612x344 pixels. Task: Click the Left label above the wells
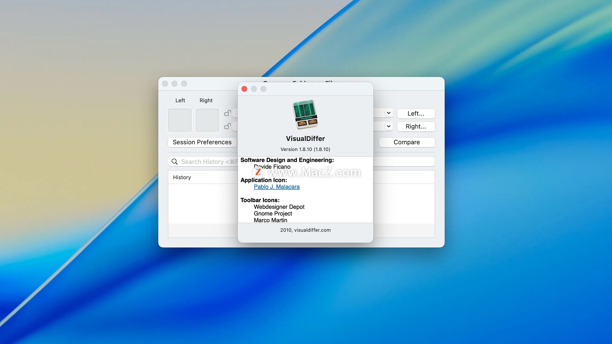click(x=180, y=100)
